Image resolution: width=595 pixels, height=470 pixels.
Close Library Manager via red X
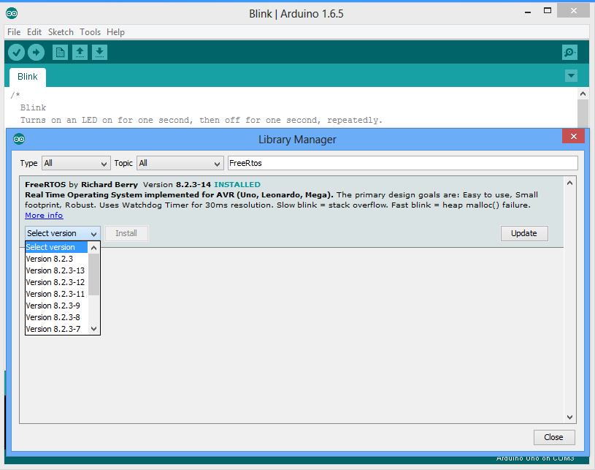[x=573, y=136]
